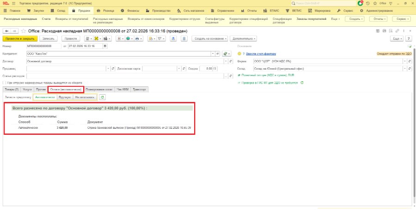
Task: Refresh the payment offset with green refresh button
Action: [102, 97]
